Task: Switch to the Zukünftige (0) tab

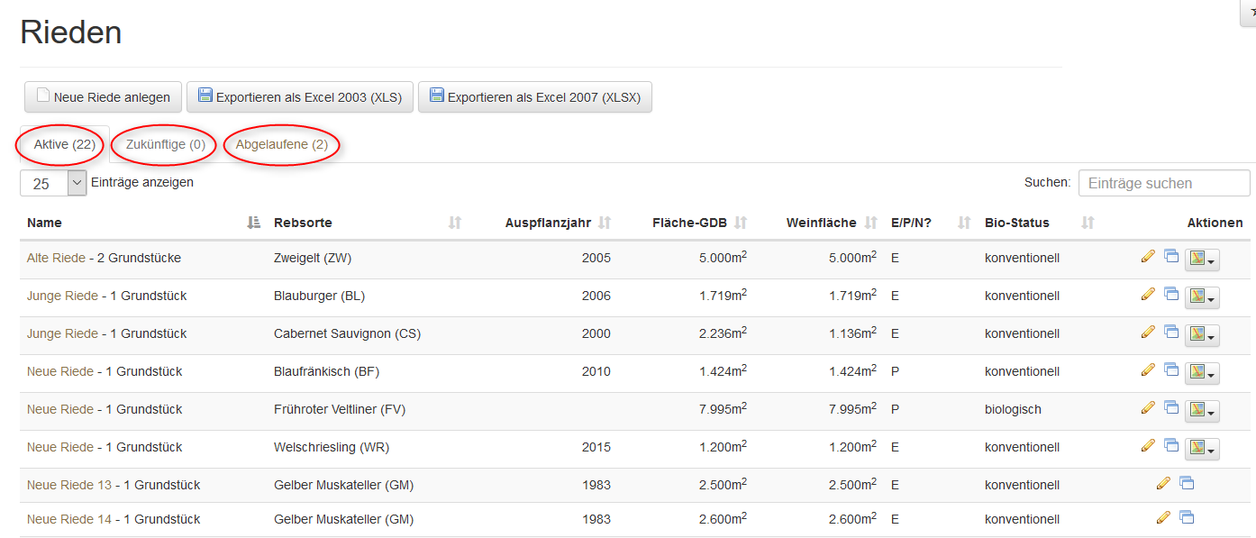Action: point(166,144)
